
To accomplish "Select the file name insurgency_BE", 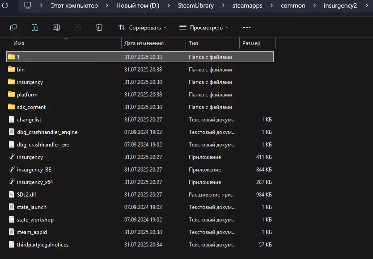I will [x=34, y=170].
